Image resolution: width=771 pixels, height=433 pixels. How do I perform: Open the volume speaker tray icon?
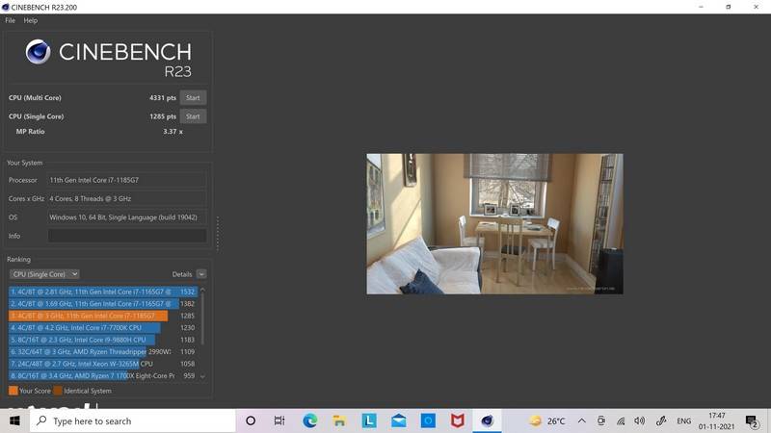coord(640,421)
